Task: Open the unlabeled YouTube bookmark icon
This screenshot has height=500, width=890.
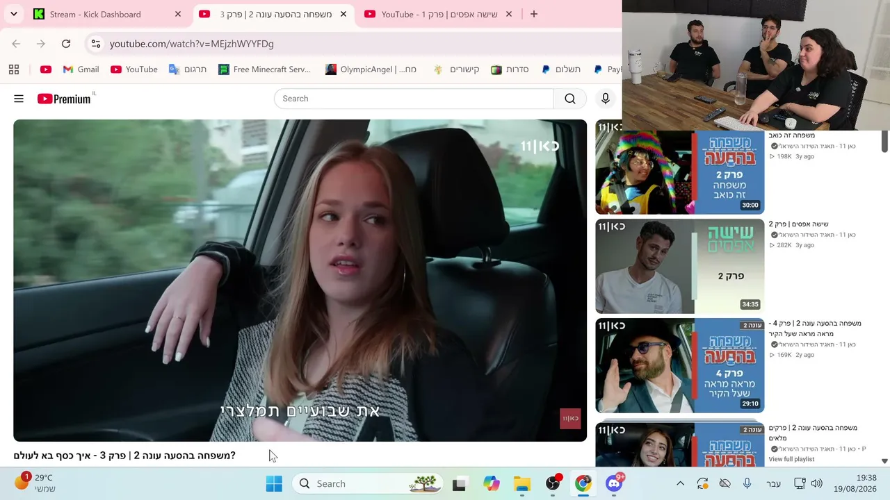Action: [46, 69]
